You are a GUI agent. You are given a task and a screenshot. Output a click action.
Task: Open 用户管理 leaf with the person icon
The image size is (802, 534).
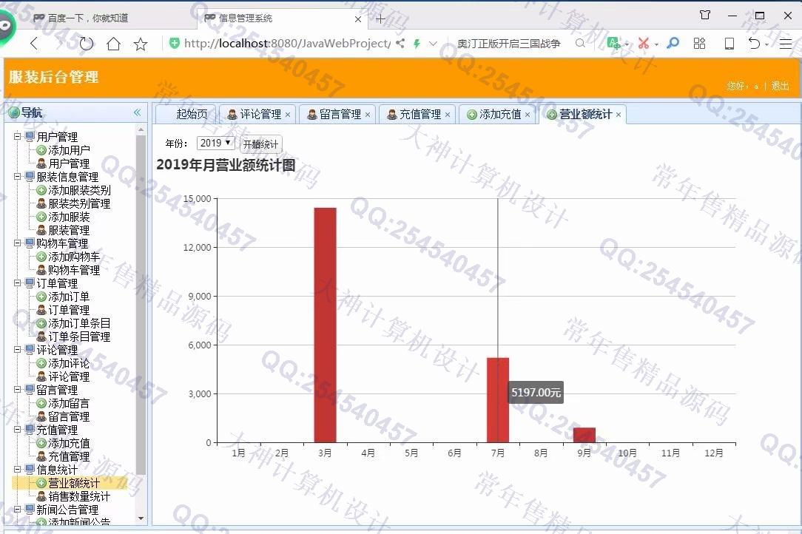pyautogui.click(x=69, y=163)
